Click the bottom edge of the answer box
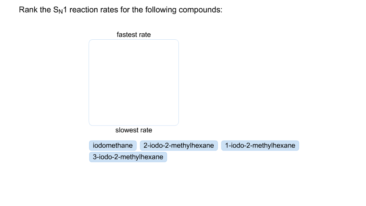 click(x=134, y=125)
